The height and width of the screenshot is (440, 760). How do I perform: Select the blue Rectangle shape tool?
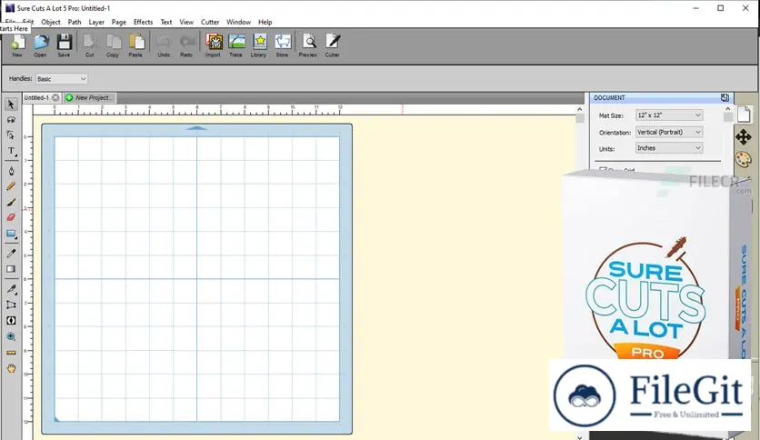[11, 234]
